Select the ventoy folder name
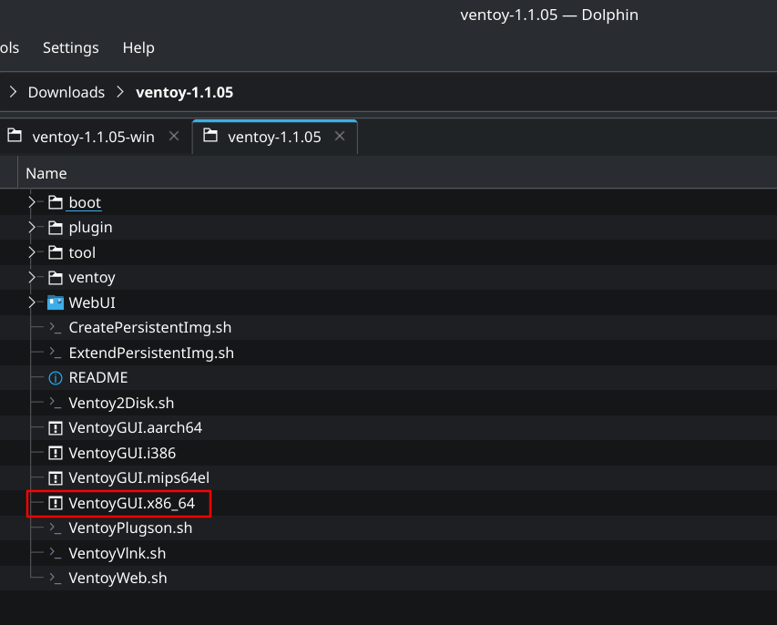 tap(92, 278)
